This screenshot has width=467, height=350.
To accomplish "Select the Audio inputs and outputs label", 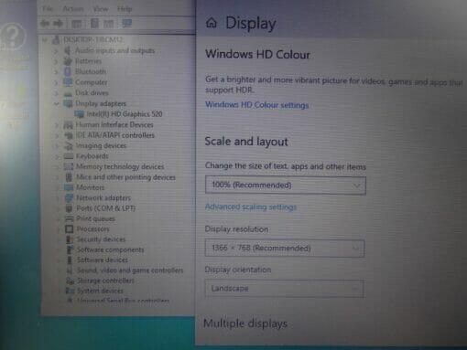I will point(114,50).
